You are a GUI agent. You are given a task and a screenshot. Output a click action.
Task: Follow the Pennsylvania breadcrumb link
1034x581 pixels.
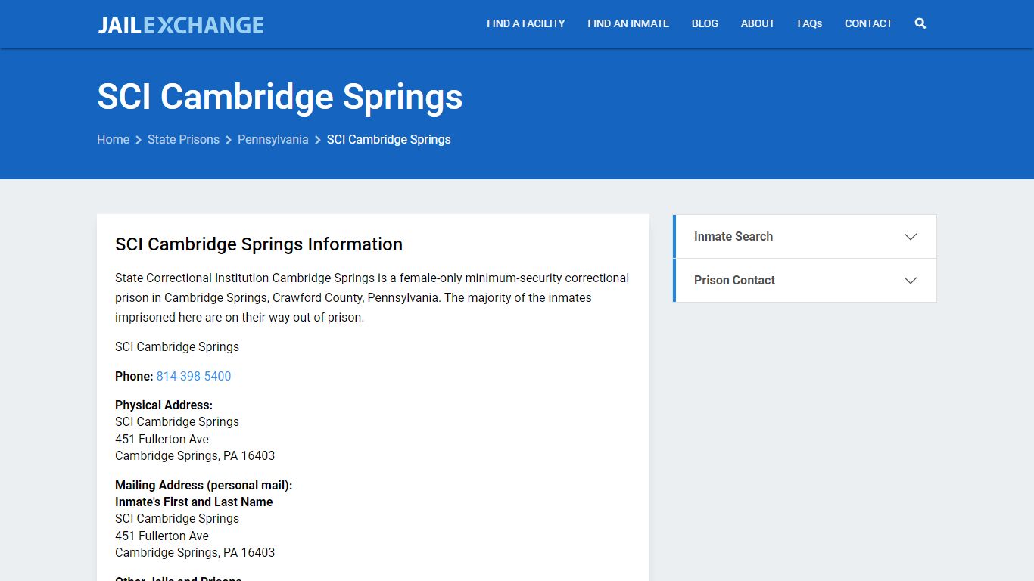click(x=273, y=139)
